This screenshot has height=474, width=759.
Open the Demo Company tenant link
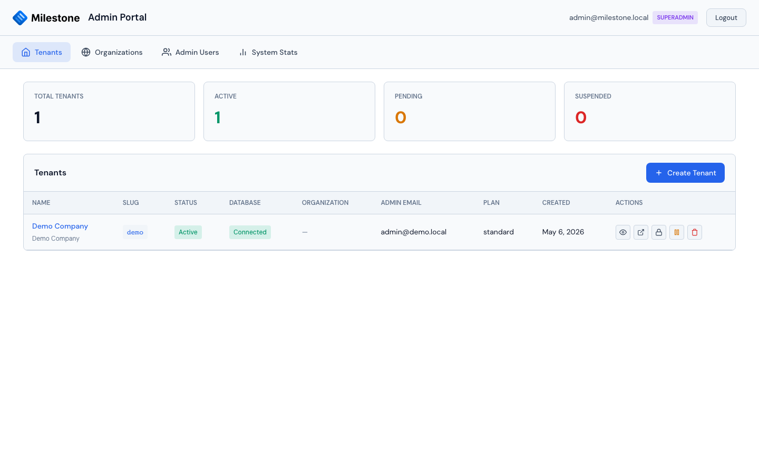pyautogui.click(x=60, y=226)
